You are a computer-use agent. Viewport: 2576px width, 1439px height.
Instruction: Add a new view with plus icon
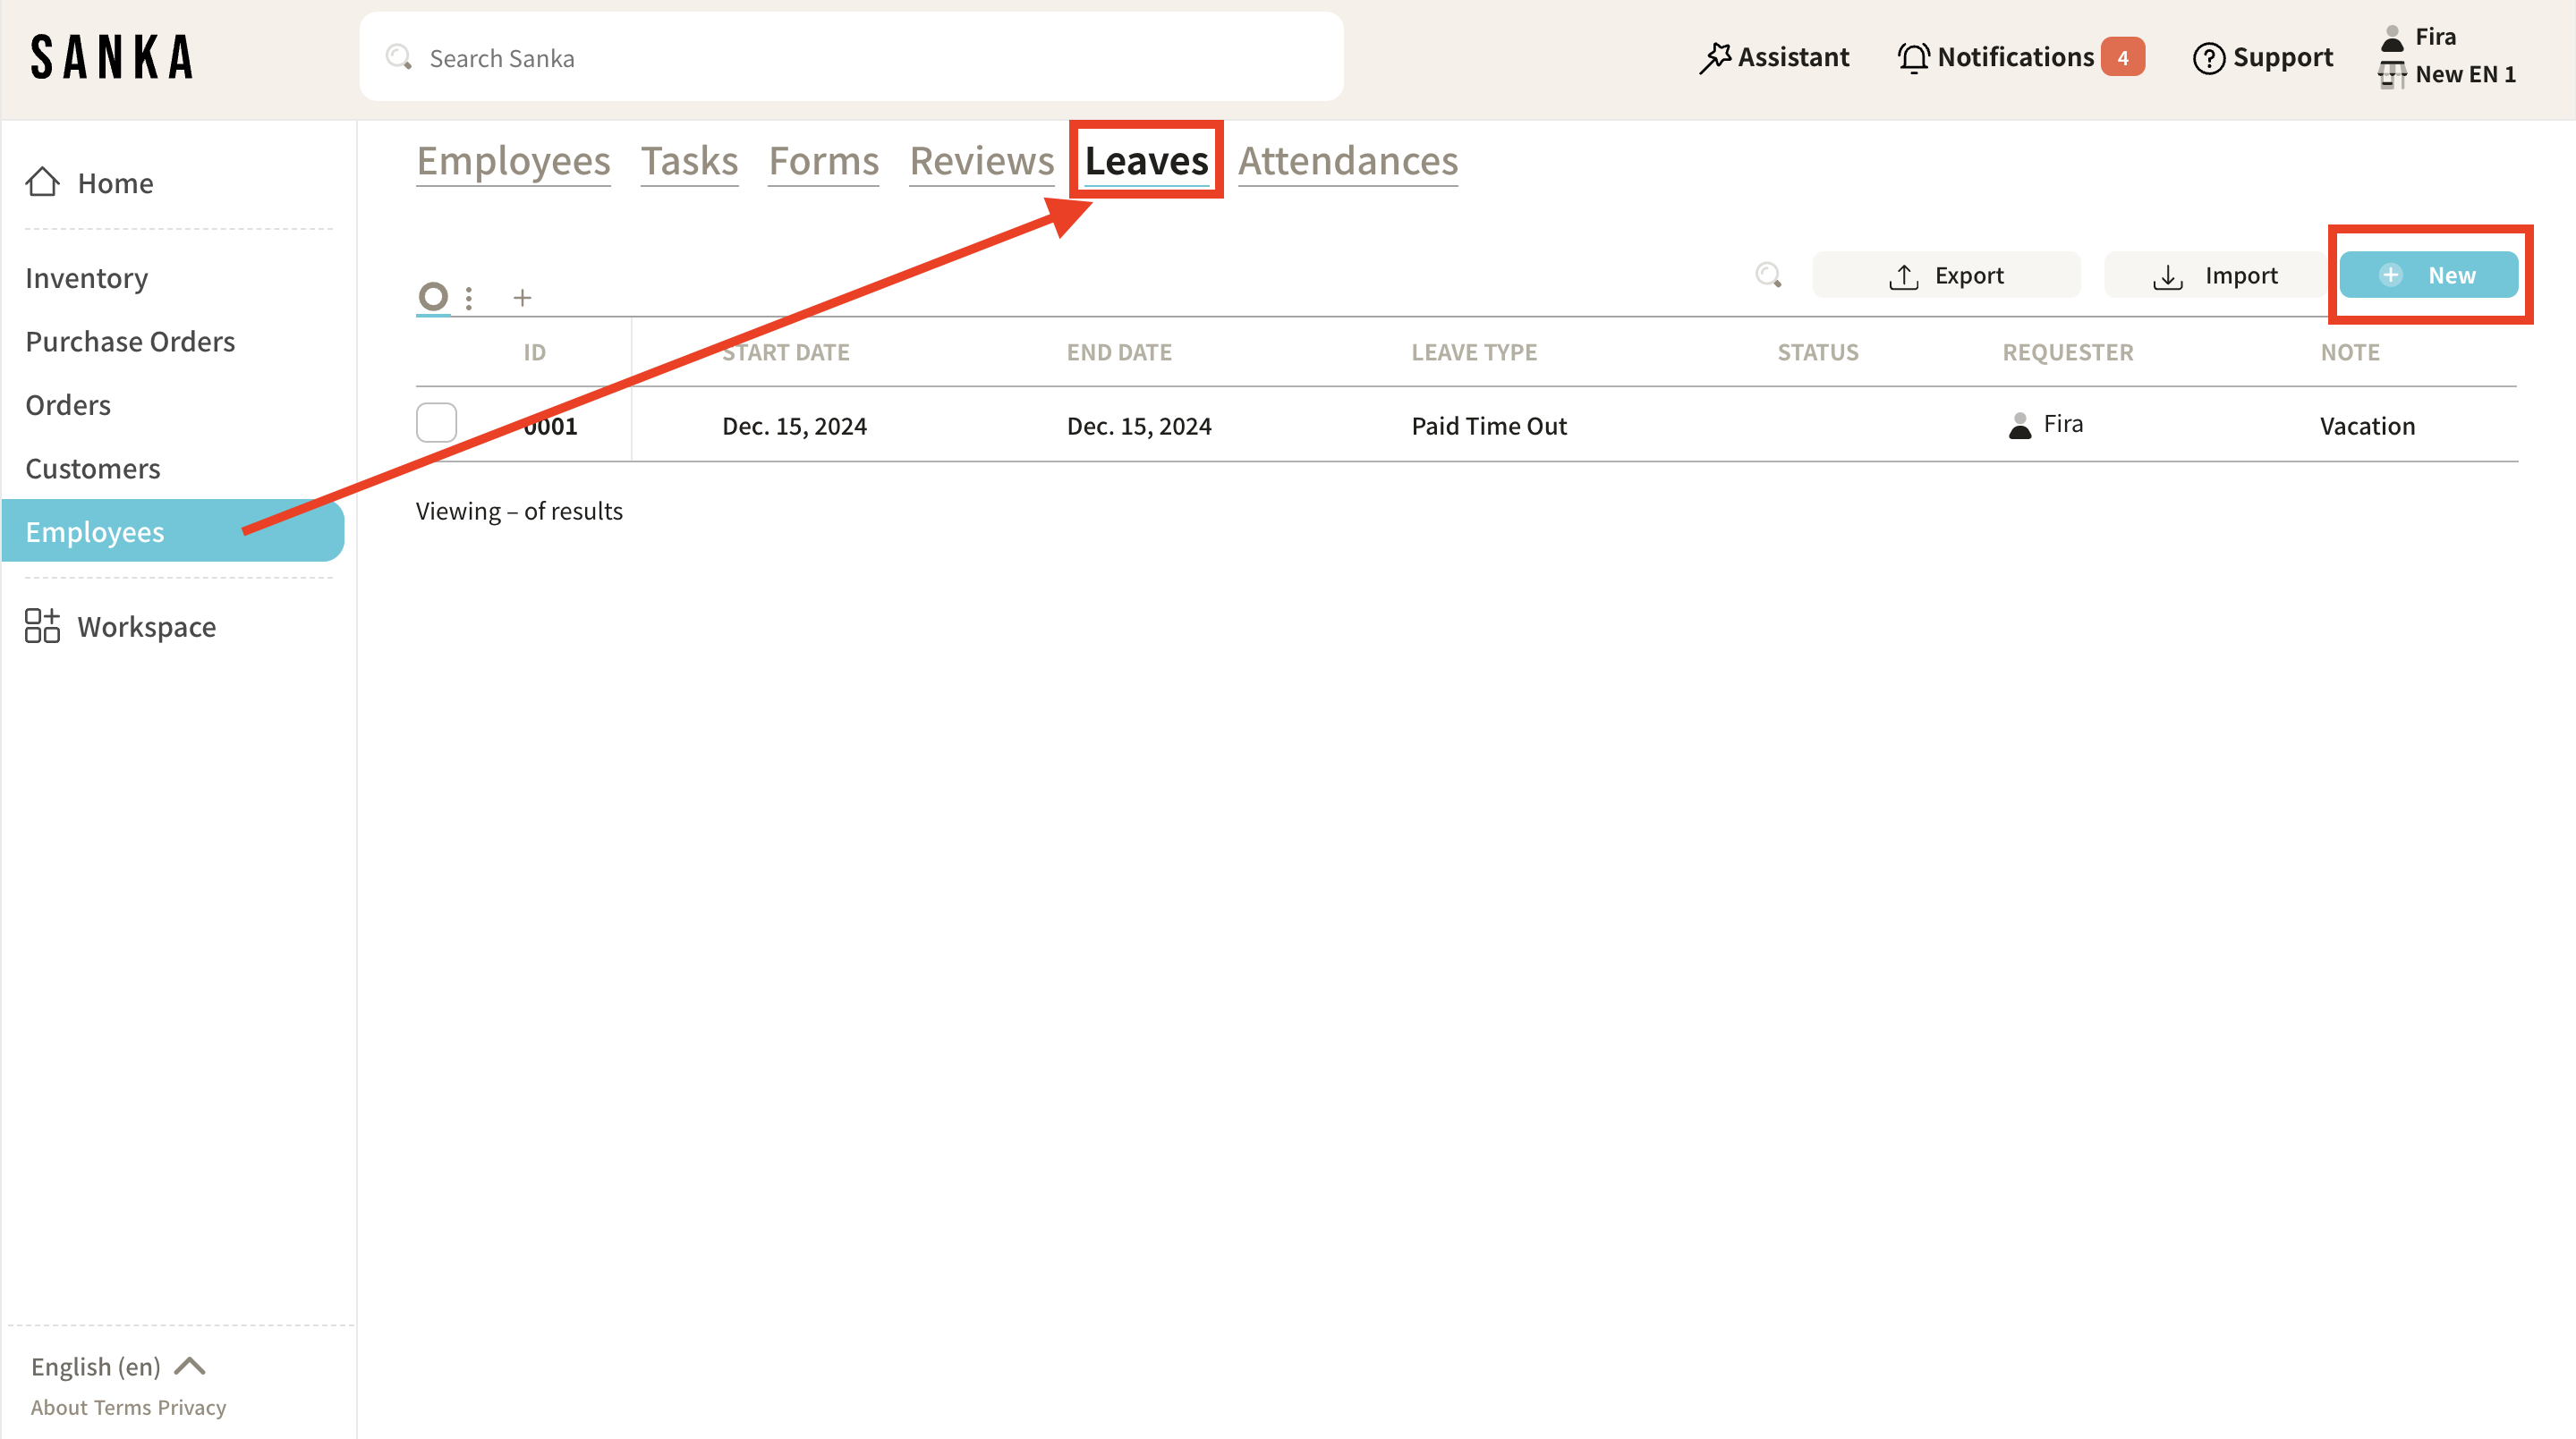pos(522,298)
